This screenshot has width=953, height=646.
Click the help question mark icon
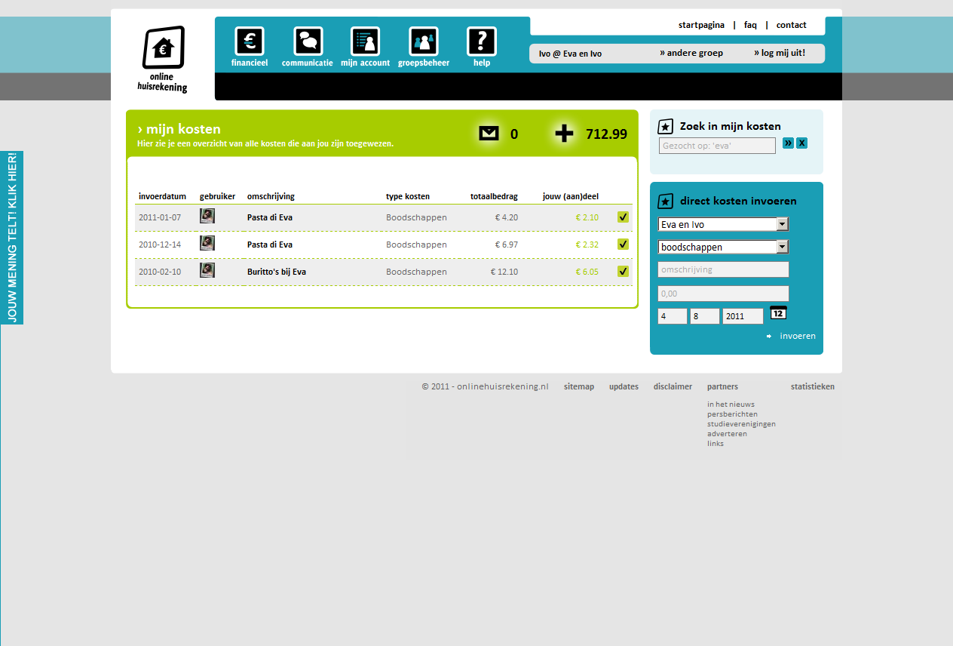[x=481, y=42]
